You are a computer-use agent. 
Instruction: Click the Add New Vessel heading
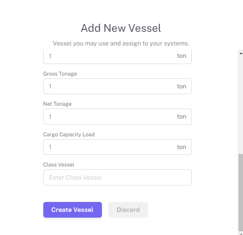[121, 28]
